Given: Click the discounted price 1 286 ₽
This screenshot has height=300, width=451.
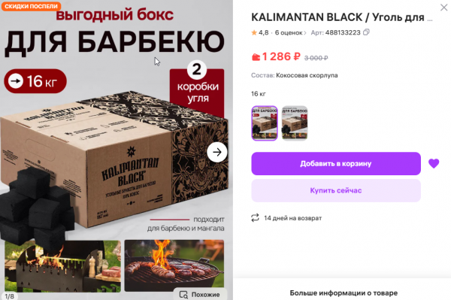Looking at the screenshot, I should point(281,56).
